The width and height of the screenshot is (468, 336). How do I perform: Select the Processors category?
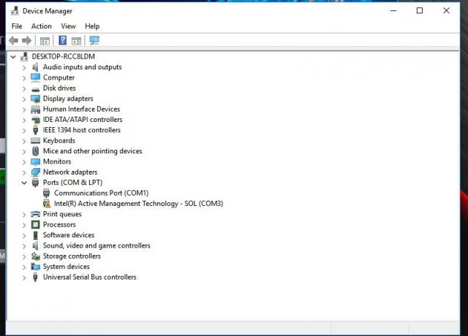tap(59, 225)
